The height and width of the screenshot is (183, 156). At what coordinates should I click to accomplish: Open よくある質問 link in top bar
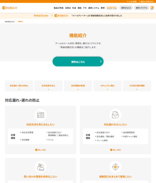click(x=132, y=2)
